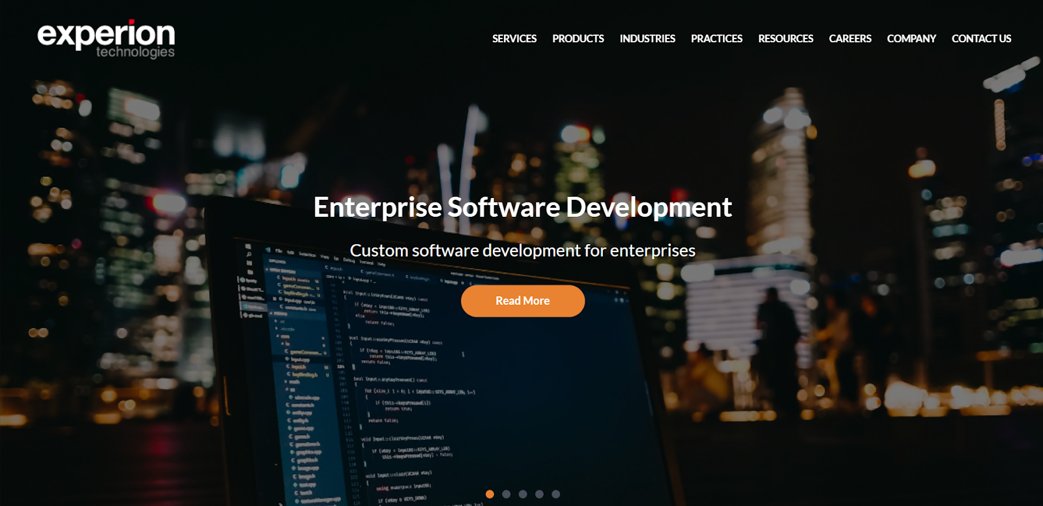The height and width of the screenshot is (506, 1043).
Task: Select the third carousel slide dot
Action: pos(523,494)
